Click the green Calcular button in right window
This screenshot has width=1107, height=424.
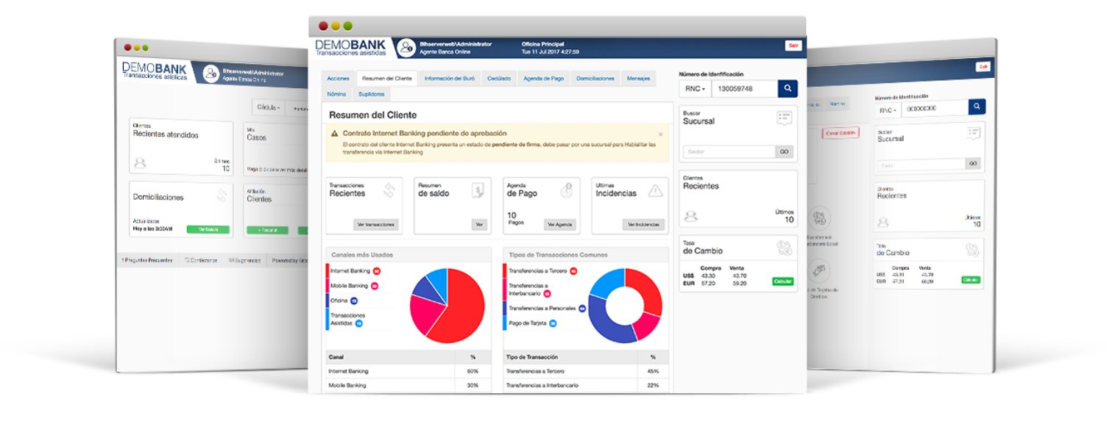pos(972,280)
